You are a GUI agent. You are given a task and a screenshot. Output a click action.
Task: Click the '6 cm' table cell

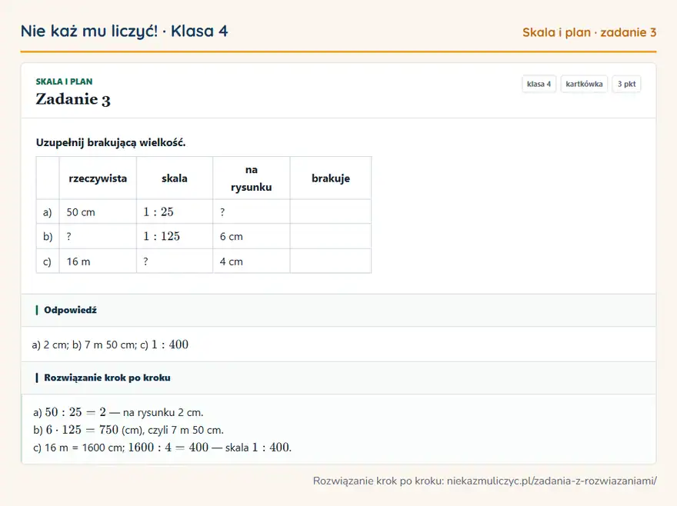click(252, 236)
